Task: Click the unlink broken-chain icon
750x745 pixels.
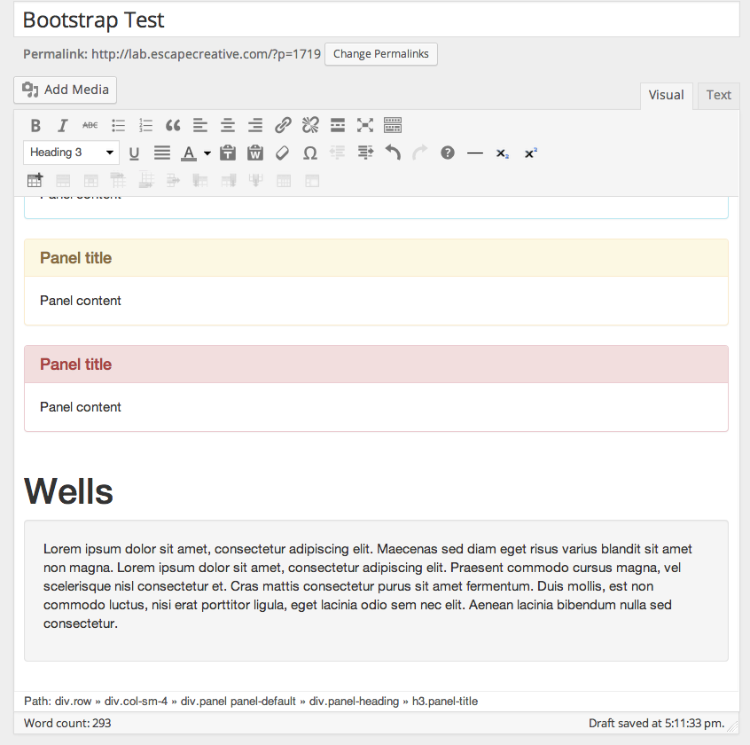Action: click(310, 125)
